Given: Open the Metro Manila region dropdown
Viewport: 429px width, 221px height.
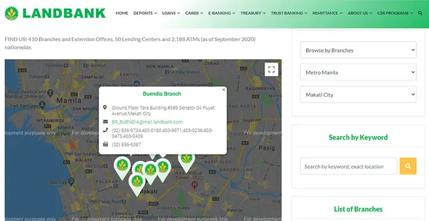Looking at the screenshot, I should point(358,72).
